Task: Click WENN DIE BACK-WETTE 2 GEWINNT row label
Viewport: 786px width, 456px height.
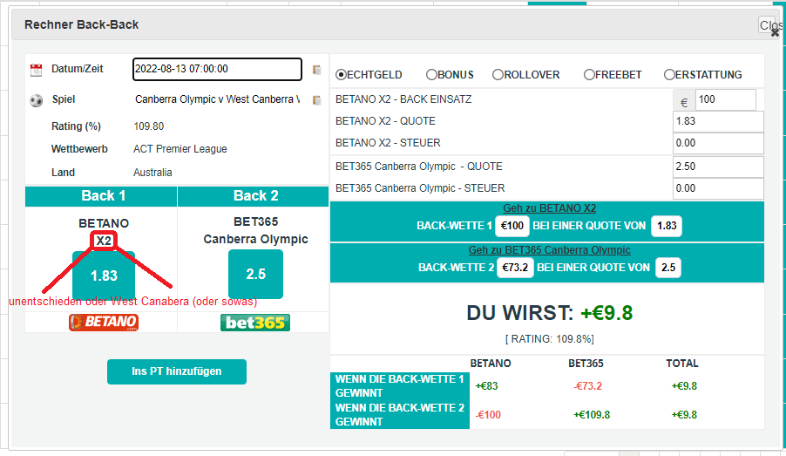Action: [399, 415]
